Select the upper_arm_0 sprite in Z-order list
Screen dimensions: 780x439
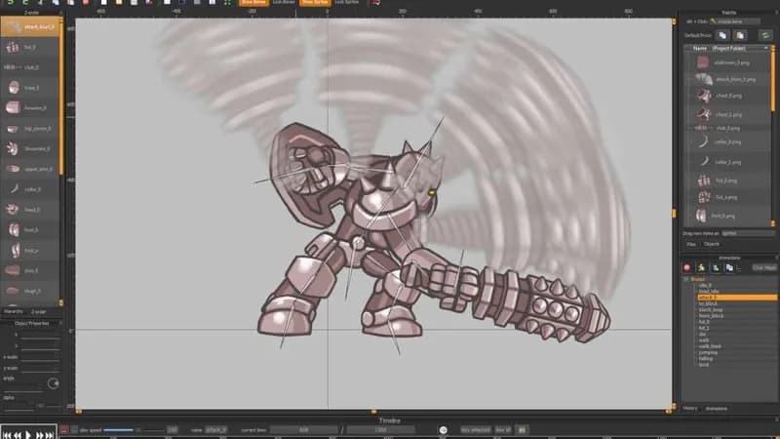30,169
